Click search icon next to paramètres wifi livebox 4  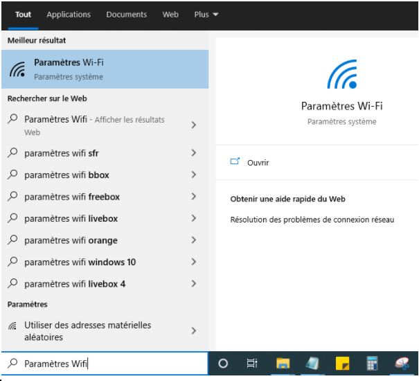coord(12,283)
